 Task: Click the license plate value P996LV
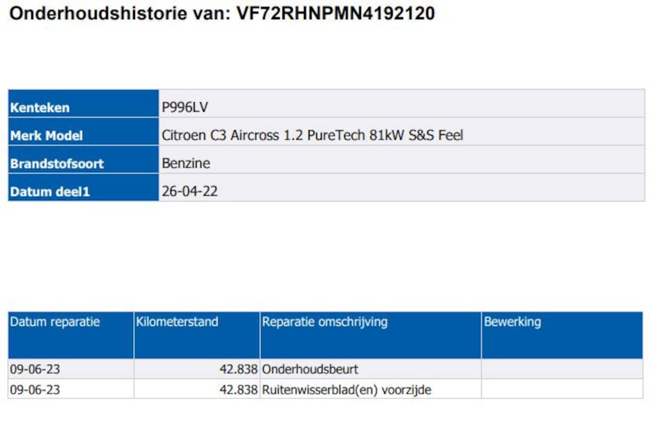pos(185,107)
